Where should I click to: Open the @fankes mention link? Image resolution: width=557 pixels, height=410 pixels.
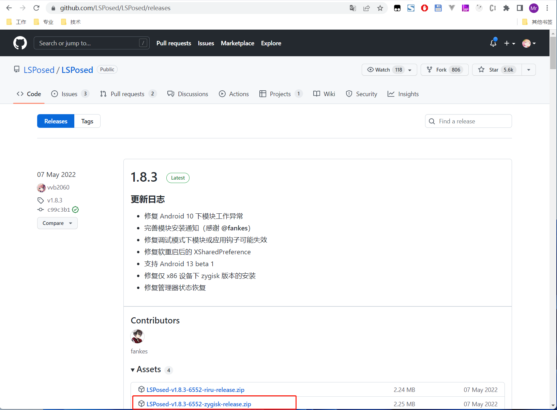(x=235, y=228)
